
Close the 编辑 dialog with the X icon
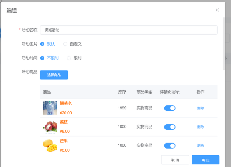click(x=217, y=10)
